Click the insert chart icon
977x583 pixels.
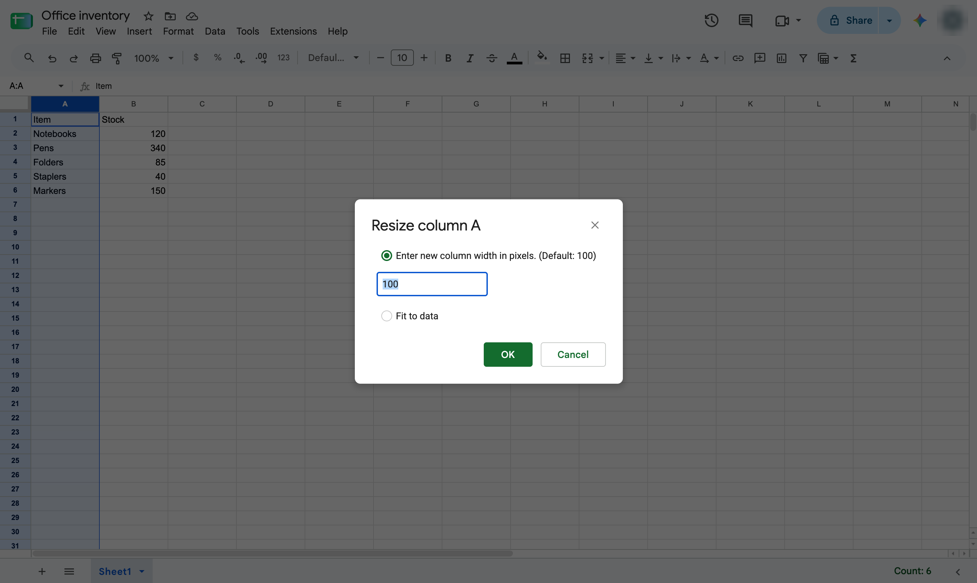point(782,58)
